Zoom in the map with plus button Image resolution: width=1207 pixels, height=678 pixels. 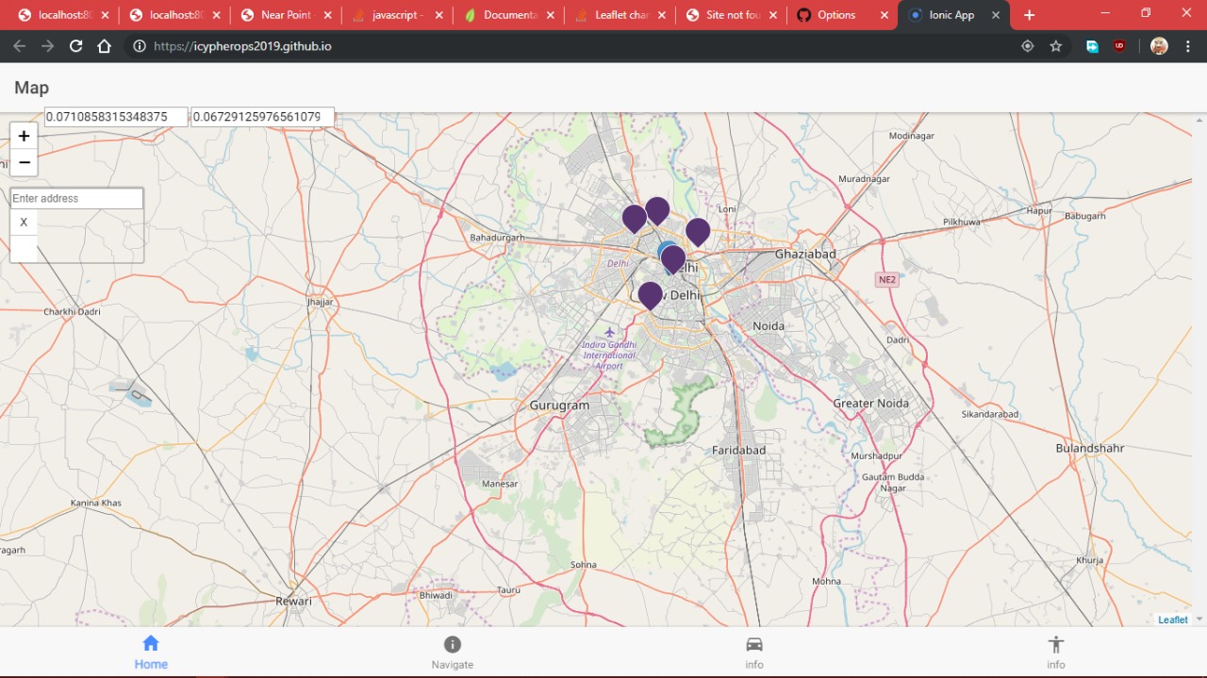tap(24, 136)
